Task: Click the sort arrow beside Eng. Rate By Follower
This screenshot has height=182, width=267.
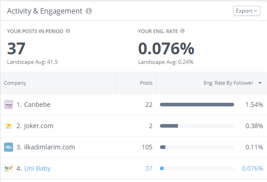Action: (260, 83)
